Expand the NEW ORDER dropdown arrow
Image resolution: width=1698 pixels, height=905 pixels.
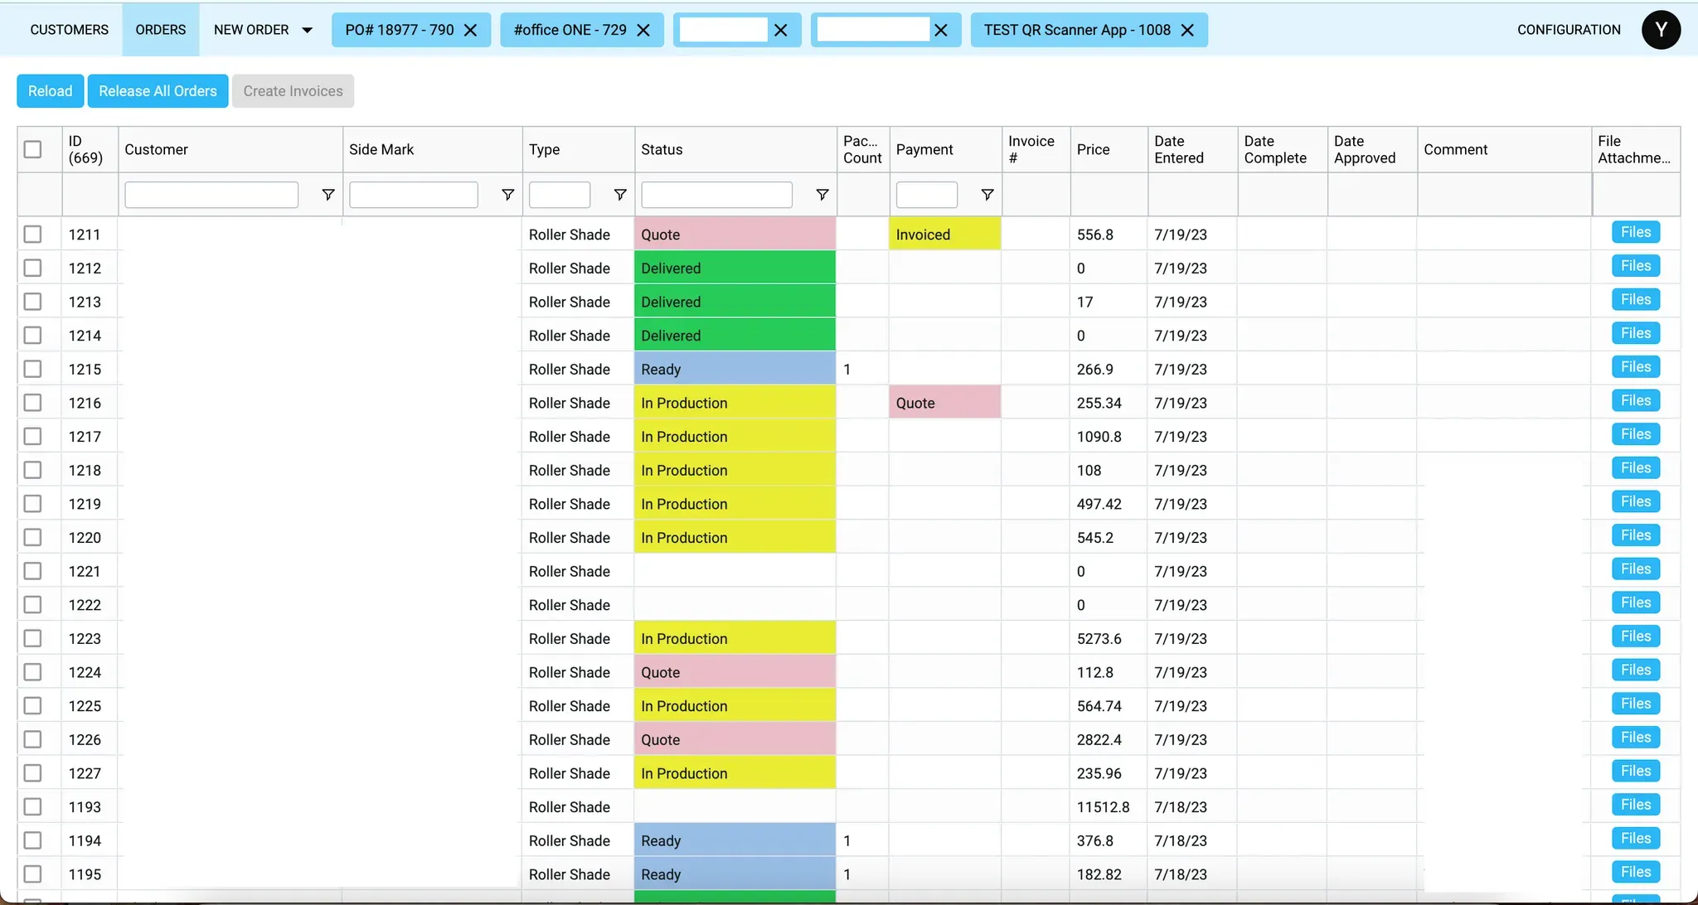[307, 31]
